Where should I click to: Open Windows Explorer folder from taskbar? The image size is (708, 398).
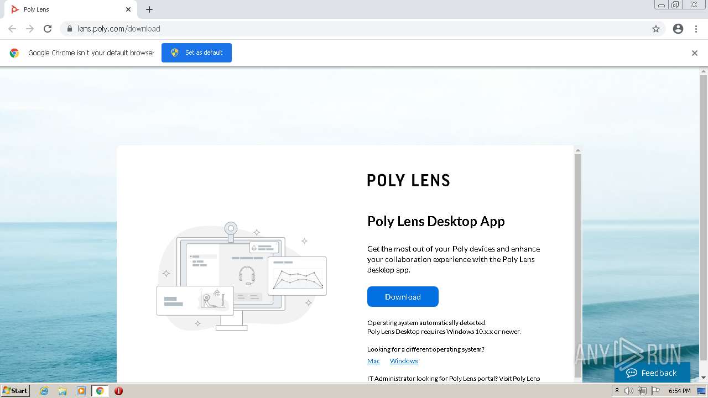point(63,391)
